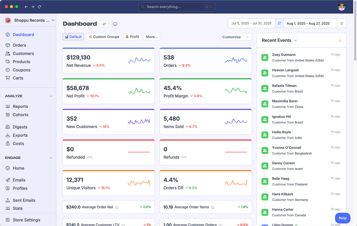Expand the Recent Events dropdown

[x=296, y=41]
